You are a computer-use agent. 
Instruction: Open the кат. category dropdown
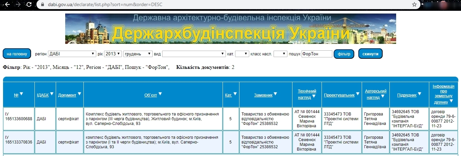[242, 54]
